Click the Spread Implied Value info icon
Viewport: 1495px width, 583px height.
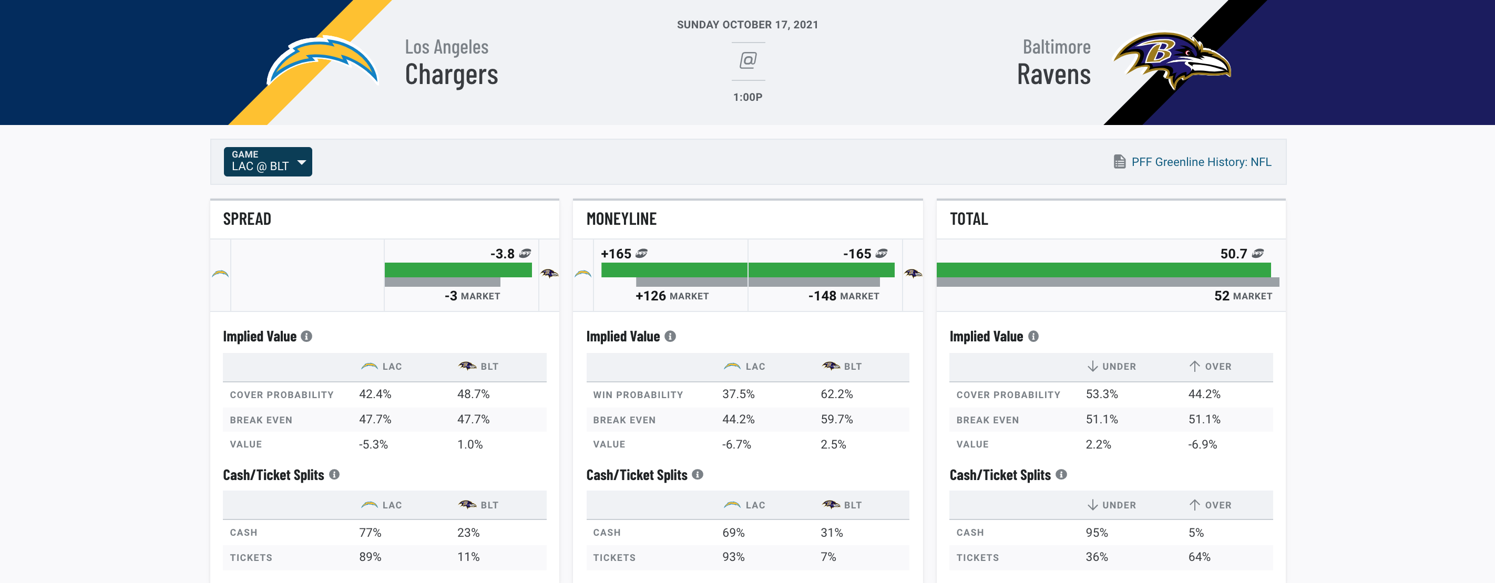coord(306,337)
